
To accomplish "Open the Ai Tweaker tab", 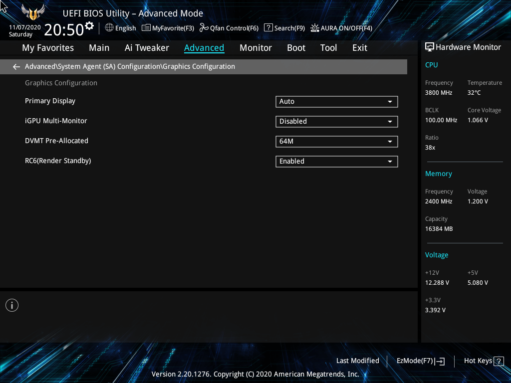I will click(147, 48).
